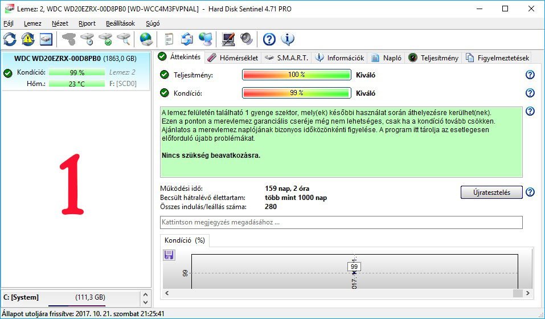Viewport: 545px width, 319px height.
Task: Click the speaker sound toolbar icon
Action: (x=247, y=39)
